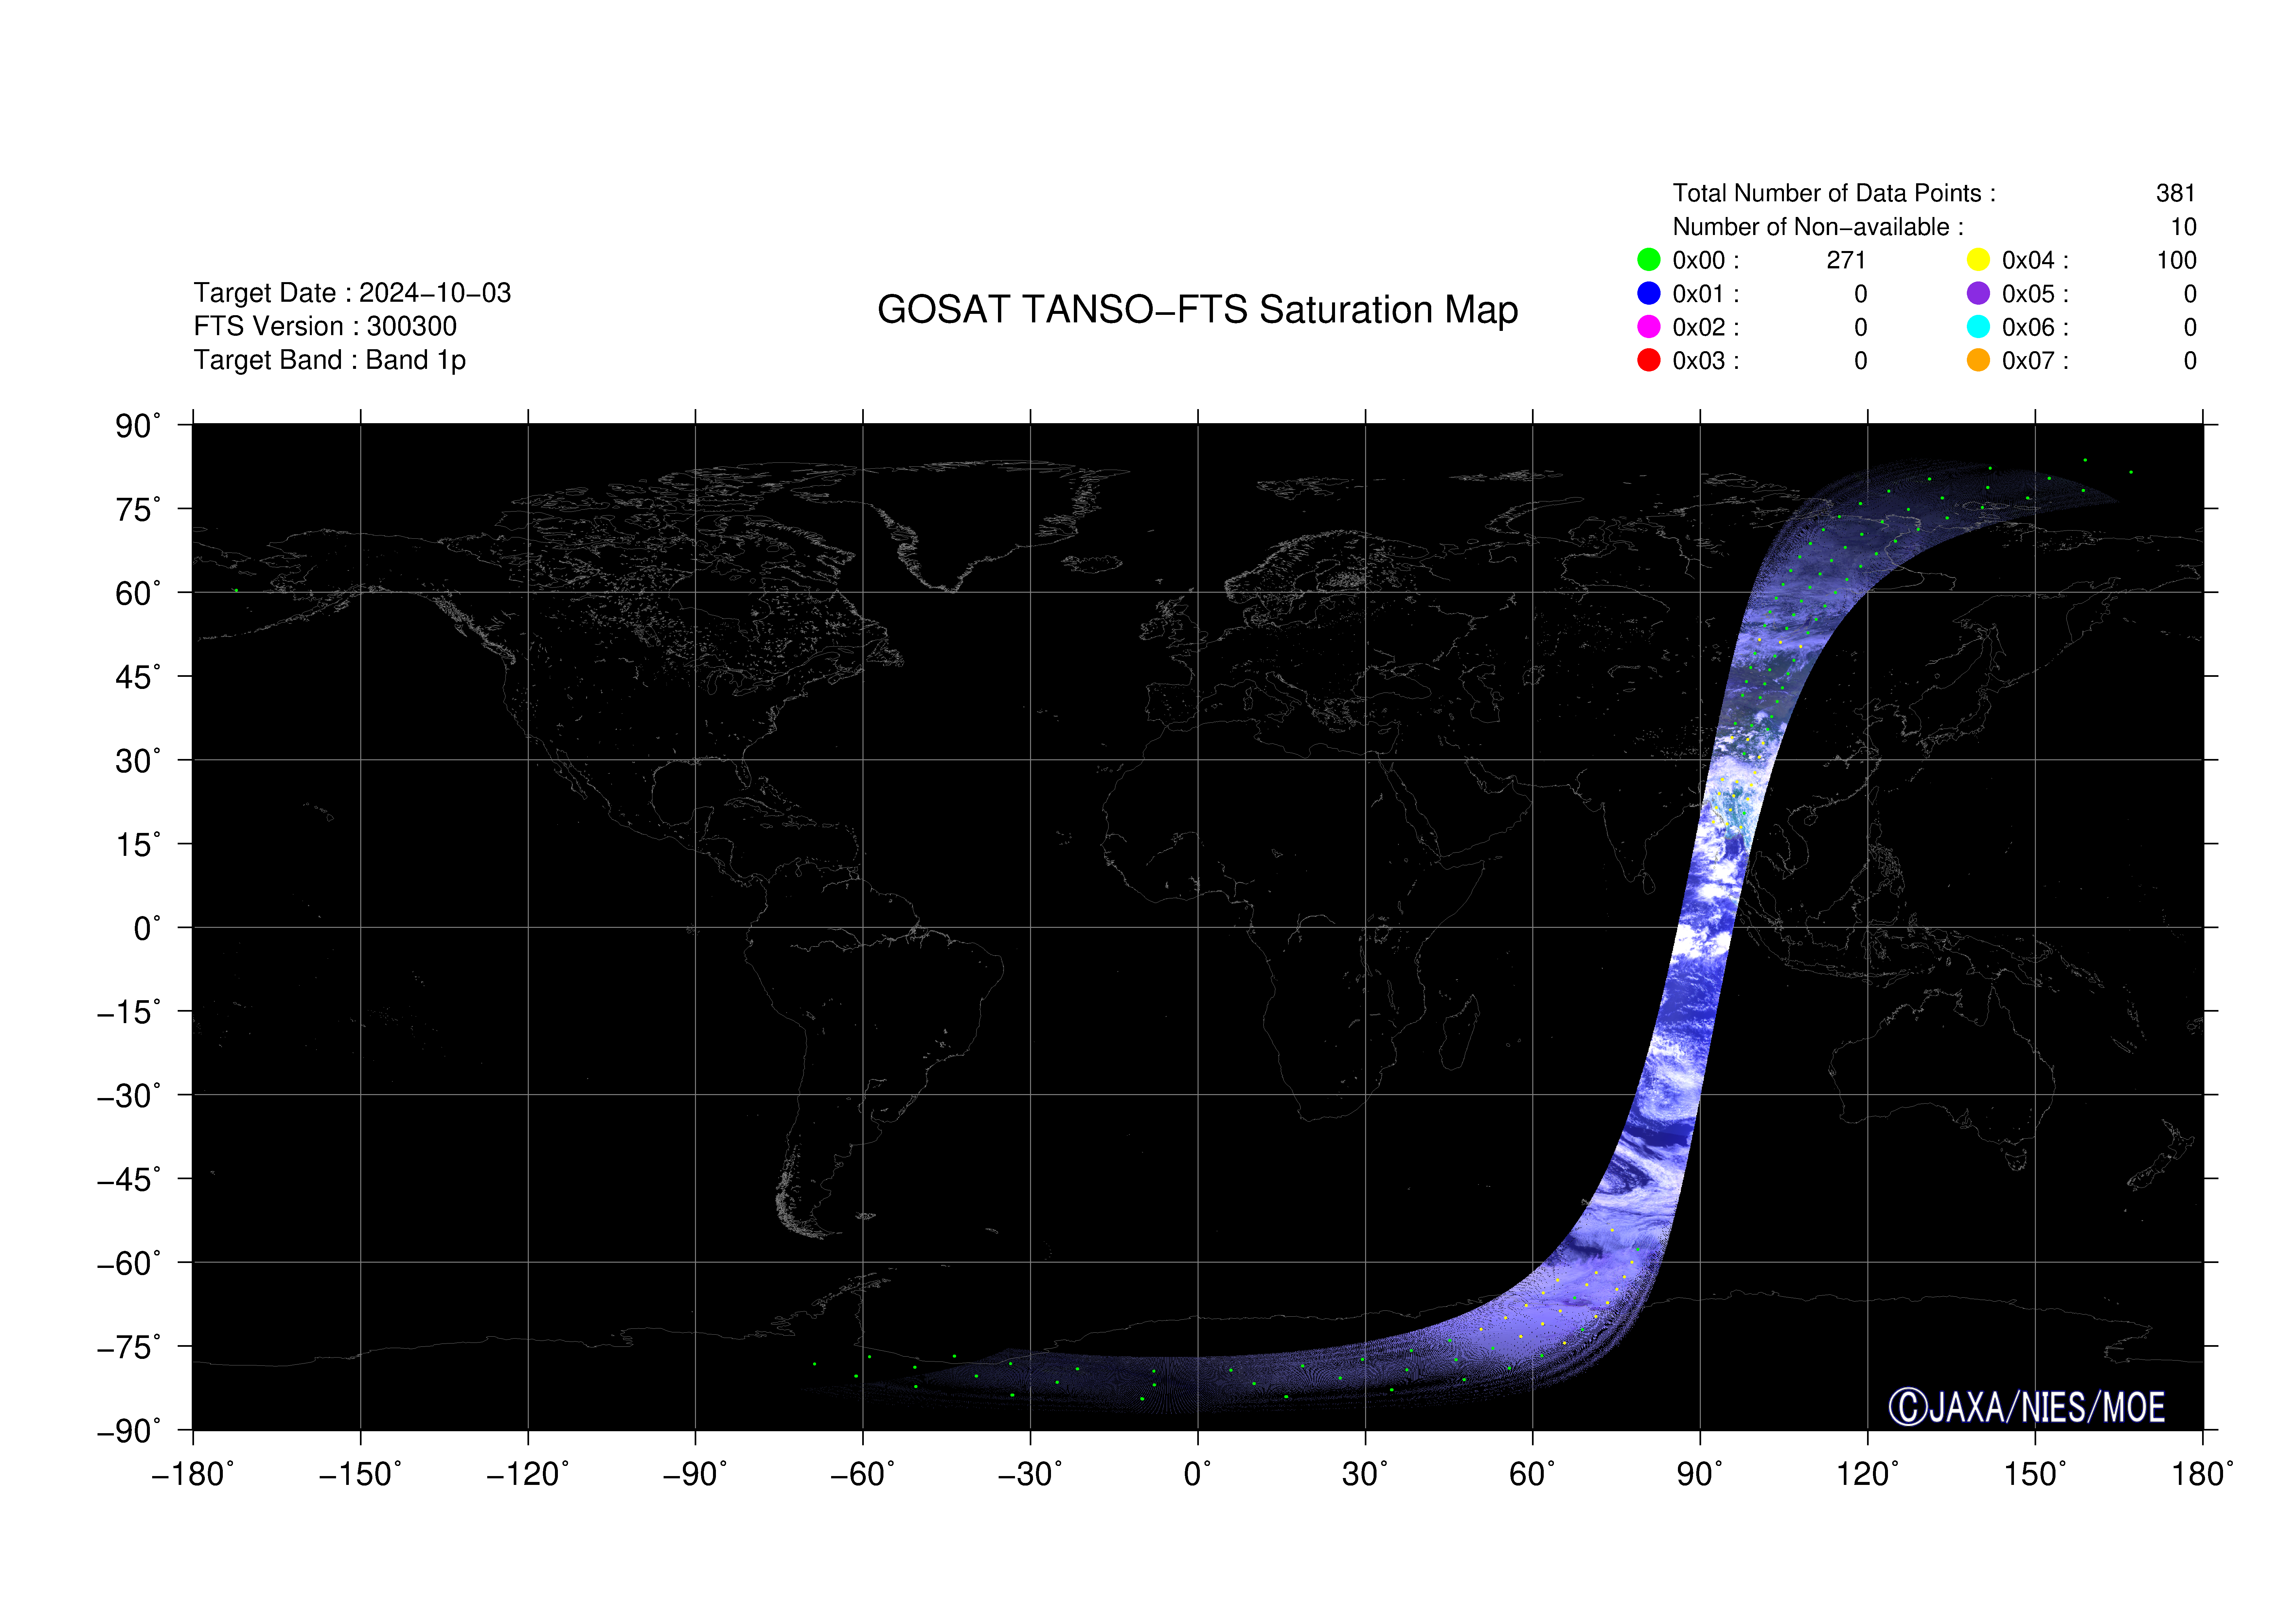Click the -45° latitude axis label

(x=129, y=1180)
